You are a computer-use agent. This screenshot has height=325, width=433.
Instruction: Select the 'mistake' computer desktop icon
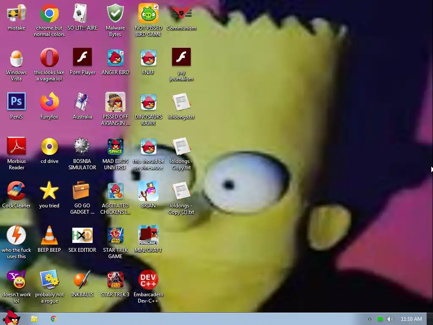16,13
